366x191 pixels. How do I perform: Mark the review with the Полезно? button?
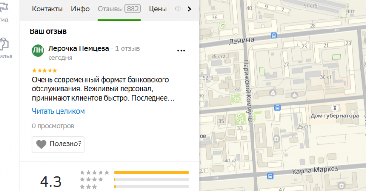(x=58, y=144)
